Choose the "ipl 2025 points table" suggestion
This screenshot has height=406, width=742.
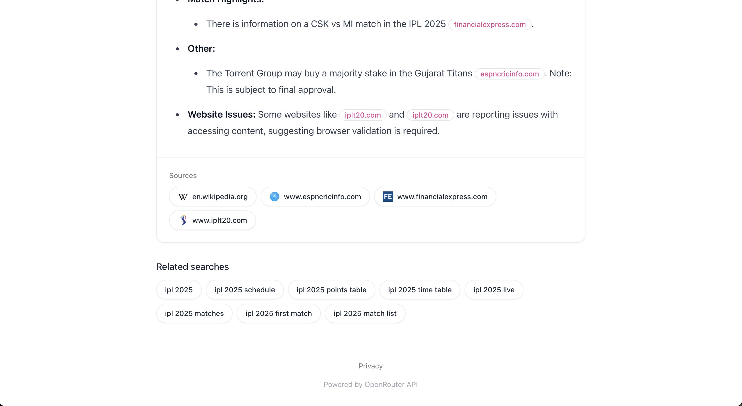331,290
